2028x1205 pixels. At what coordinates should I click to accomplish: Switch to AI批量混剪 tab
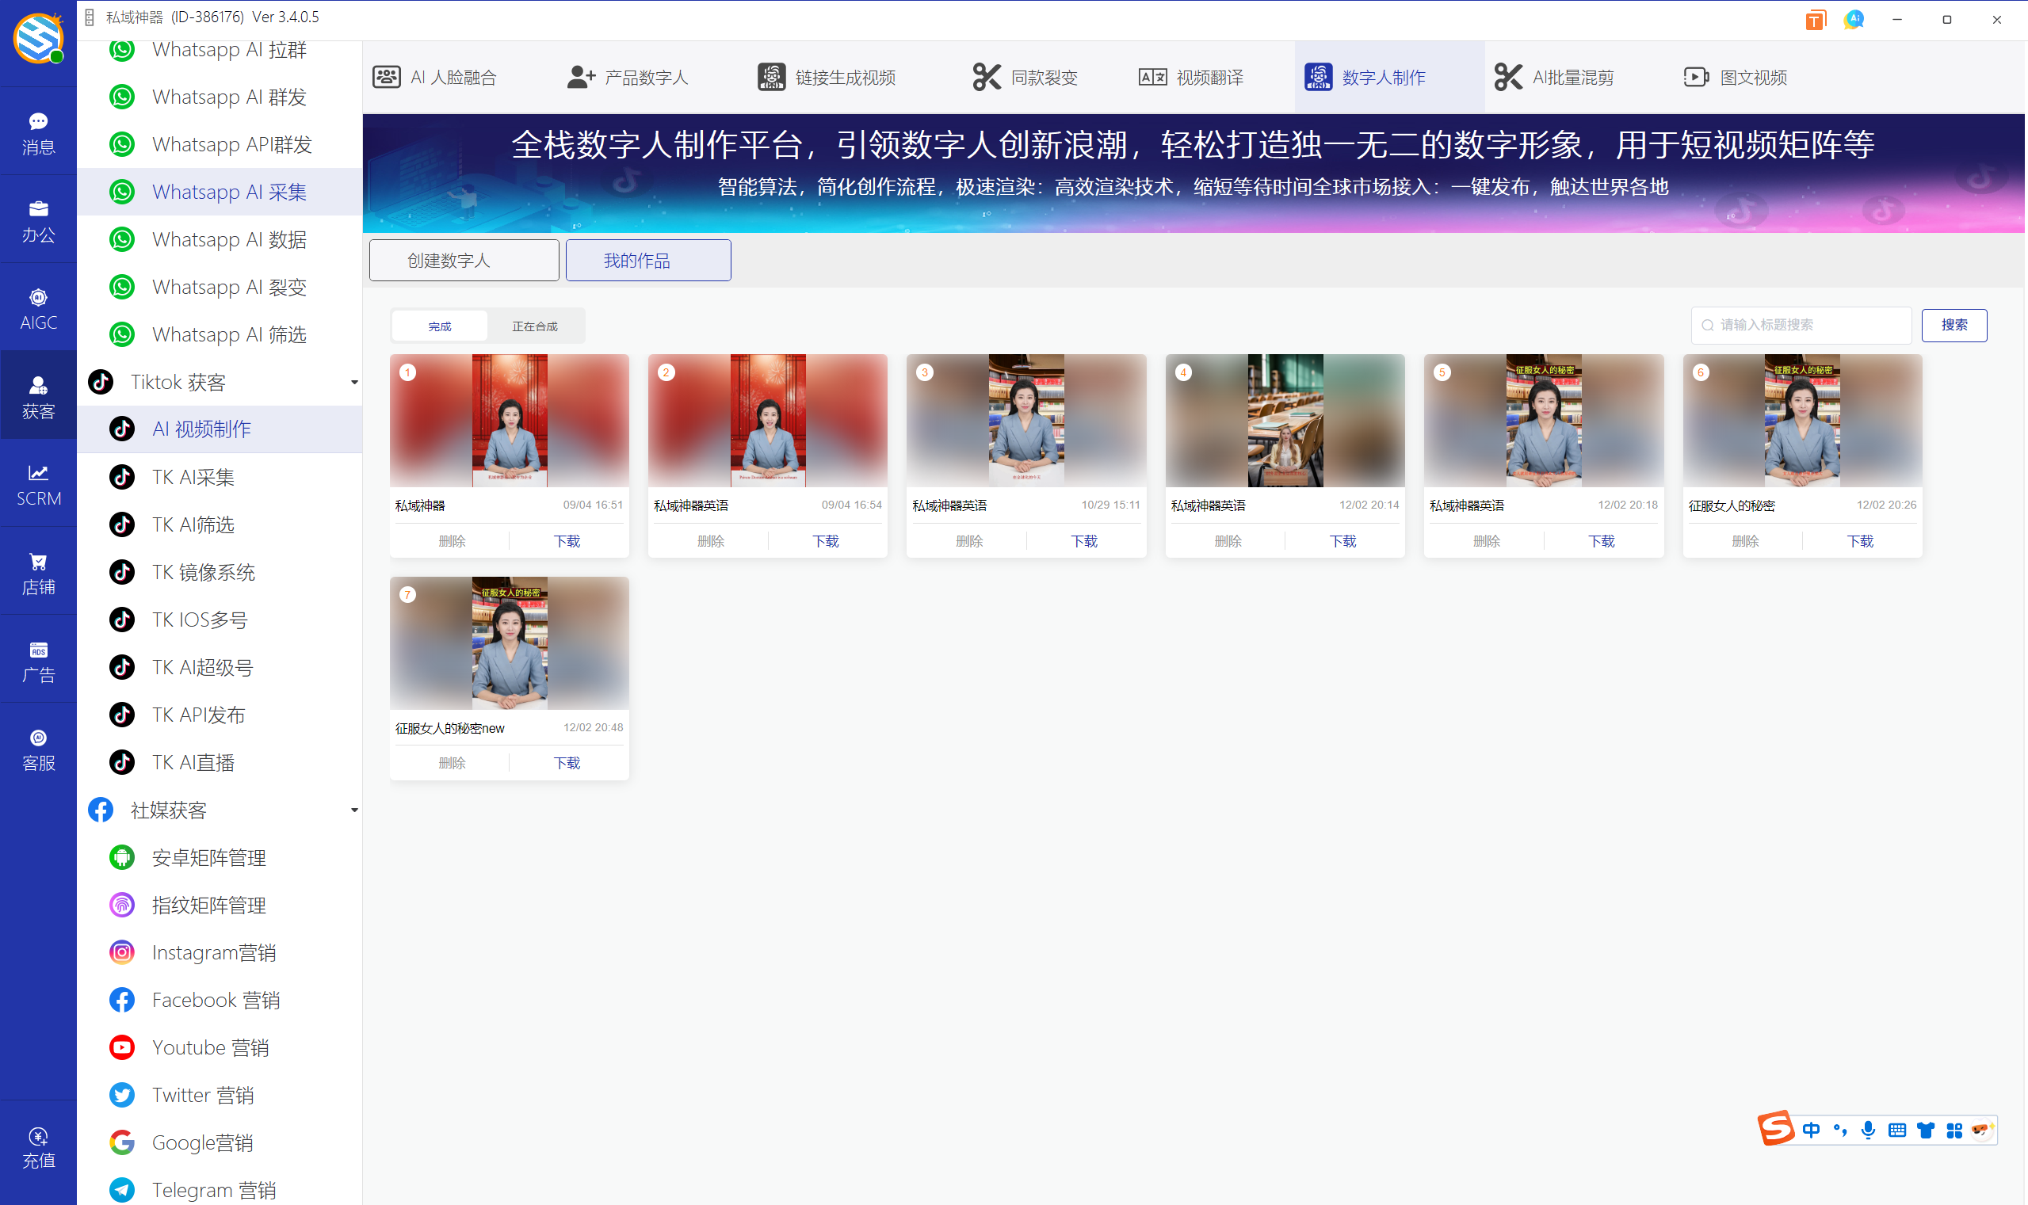1555,77
